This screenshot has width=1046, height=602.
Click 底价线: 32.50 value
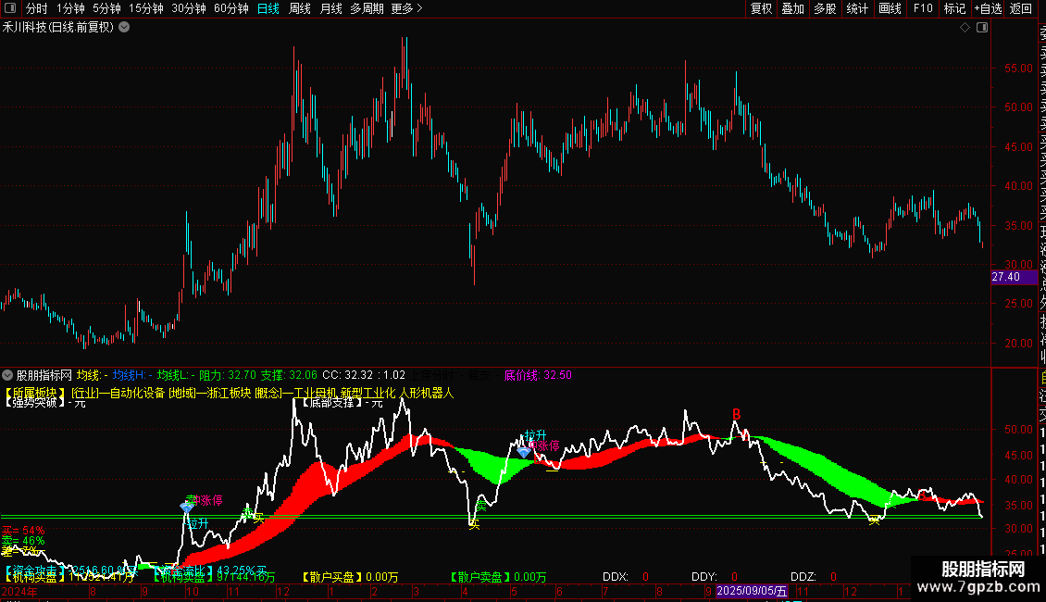click(538, 375)
